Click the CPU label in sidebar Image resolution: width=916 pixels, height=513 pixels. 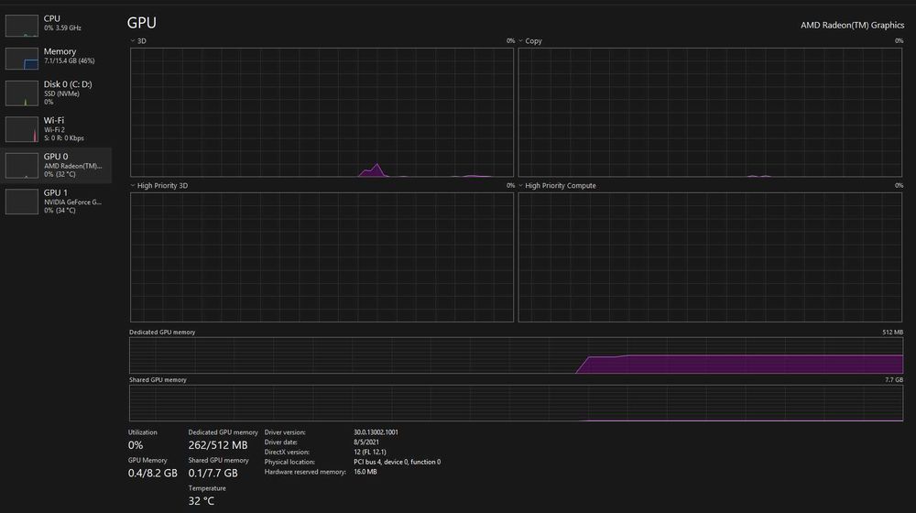click(x=52, y=18)
